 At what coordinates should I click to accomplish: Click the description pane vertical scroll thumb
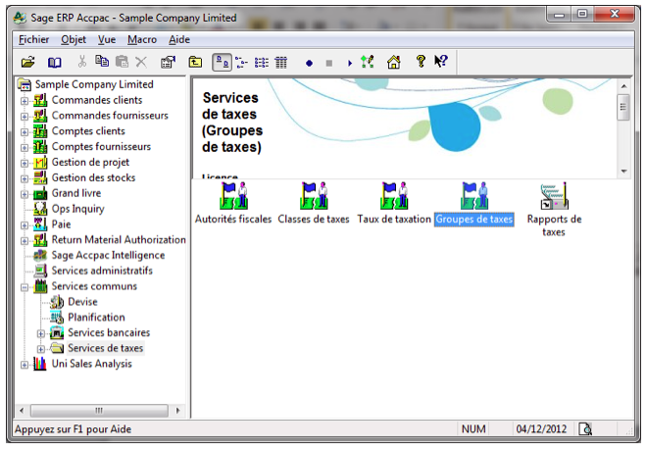[623, 107]
